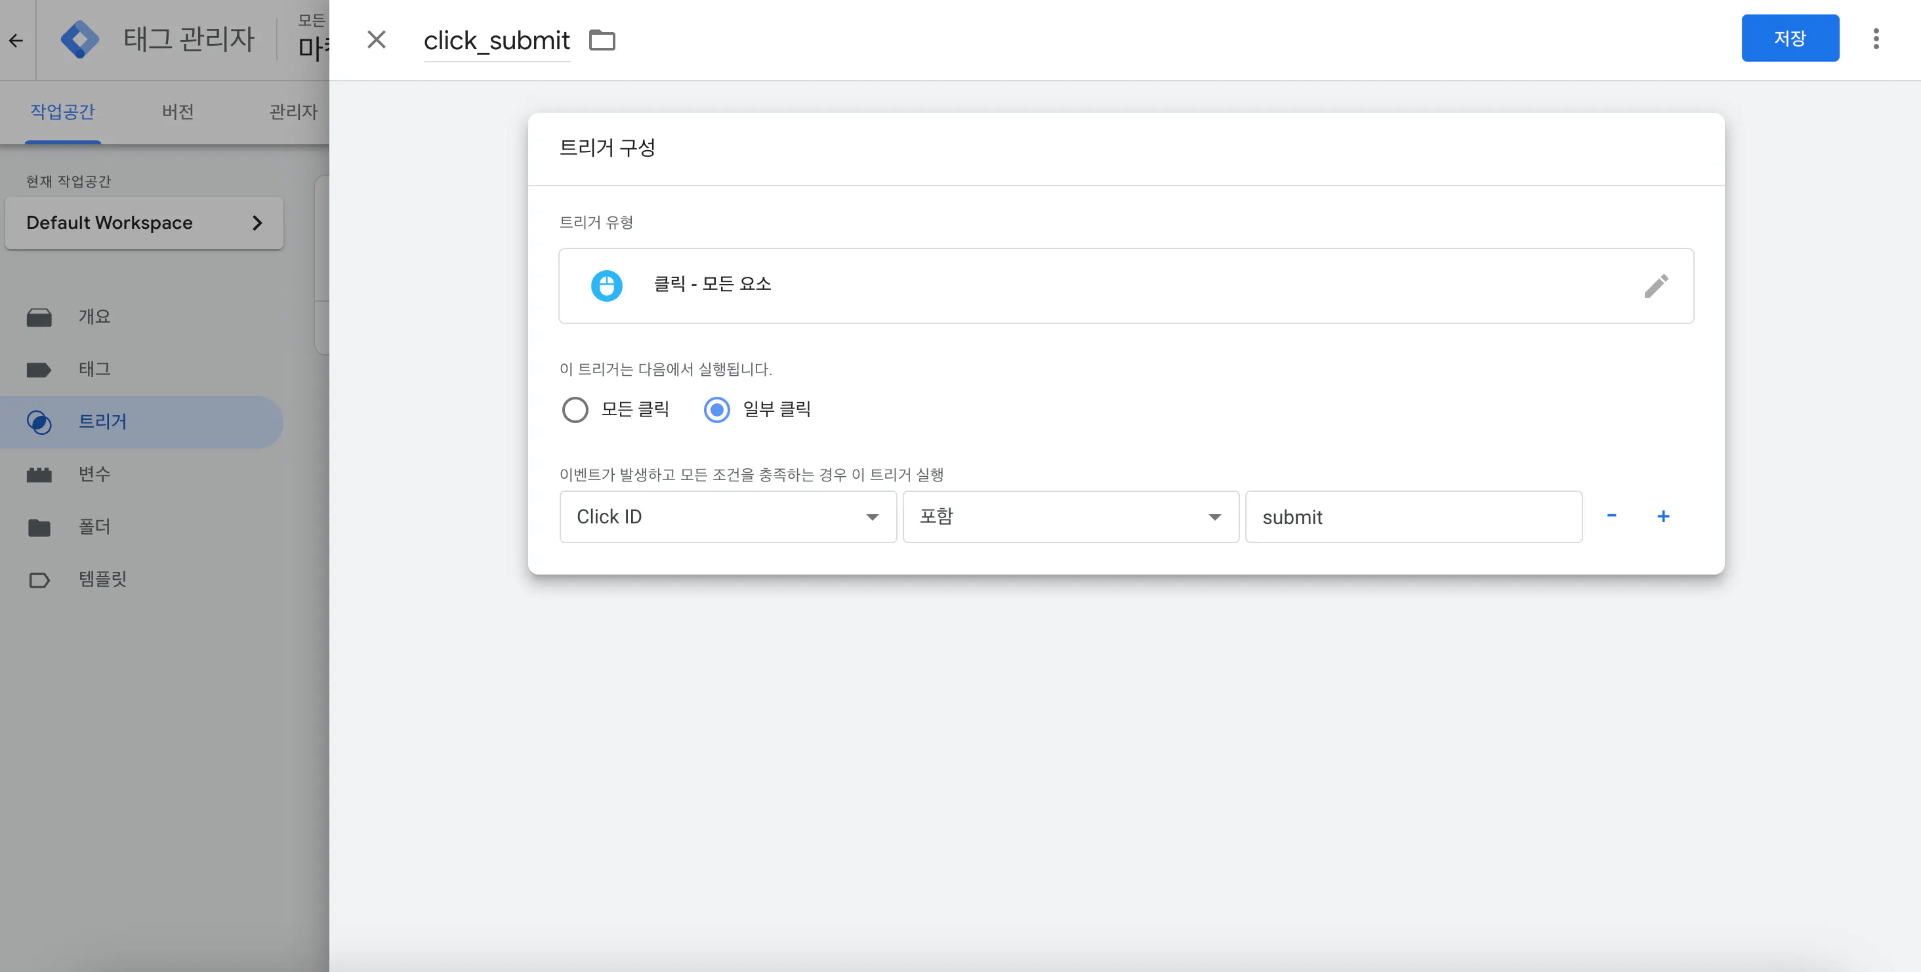Click the mouse click trigger type icon
The height and width of the screenshot is (972, 1921).
(x=606, y=285)
